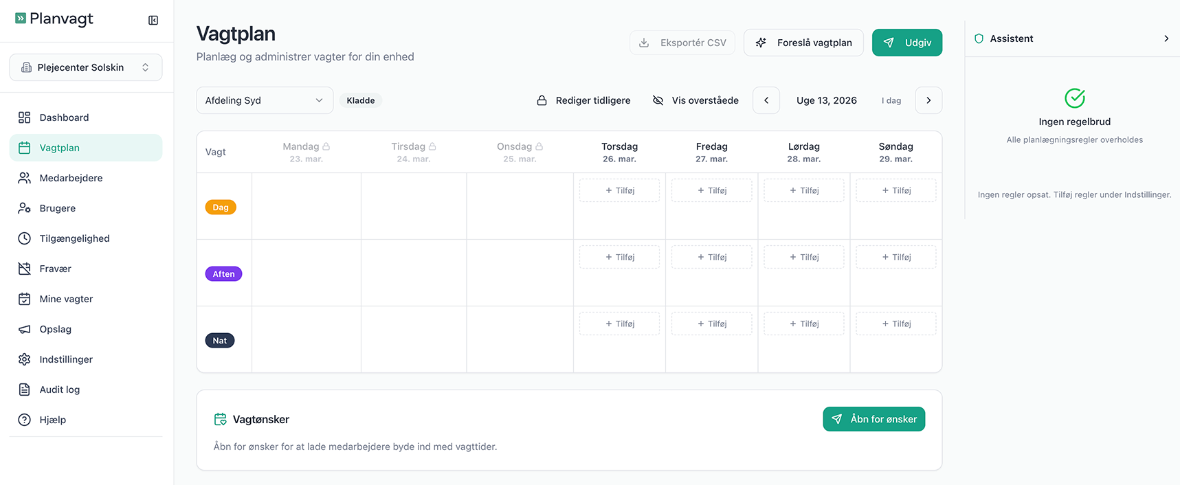The image size is (1180, 485).
Task: Collapse sidebar with the panel toggle icon
Action: [153, 21]
